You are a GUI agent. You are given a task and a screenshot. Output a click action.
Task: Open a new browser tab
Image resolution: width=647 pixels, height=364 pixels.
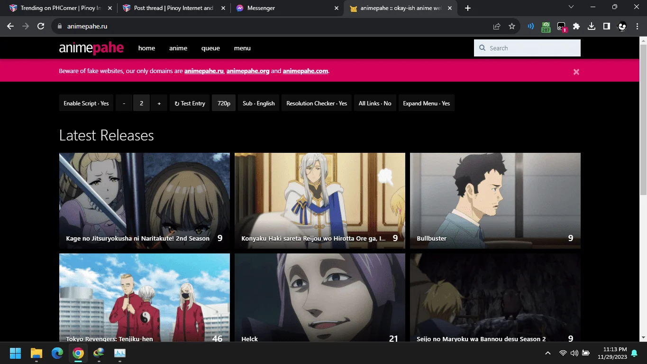coord(468,8)
